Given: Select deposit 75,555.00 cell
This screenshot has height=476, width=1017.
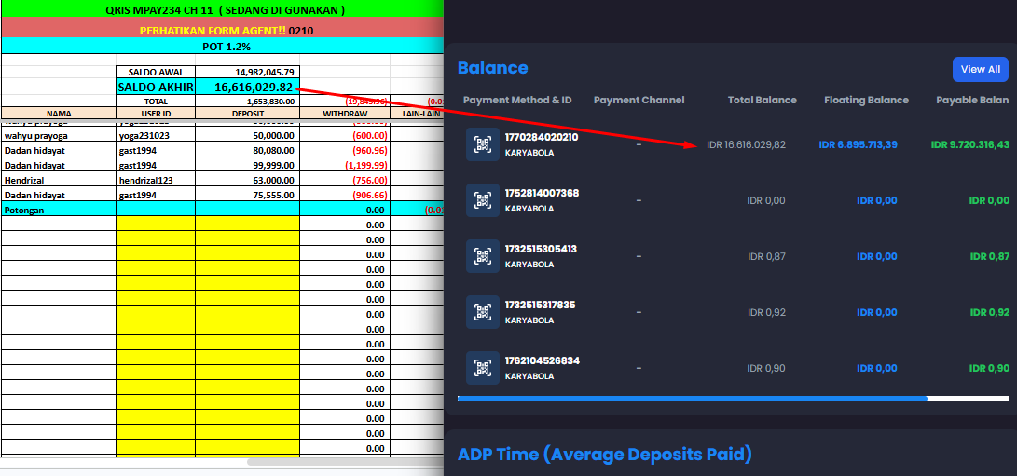Looking at the screenshot, I should [247, 195].
